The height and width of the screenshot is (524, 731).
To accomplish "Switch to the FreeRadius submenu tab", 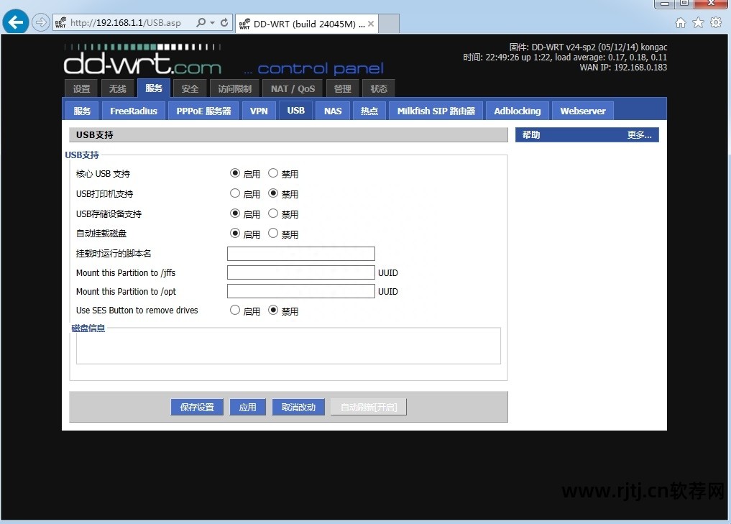I will pyautogui.click(x=133, y=111).
